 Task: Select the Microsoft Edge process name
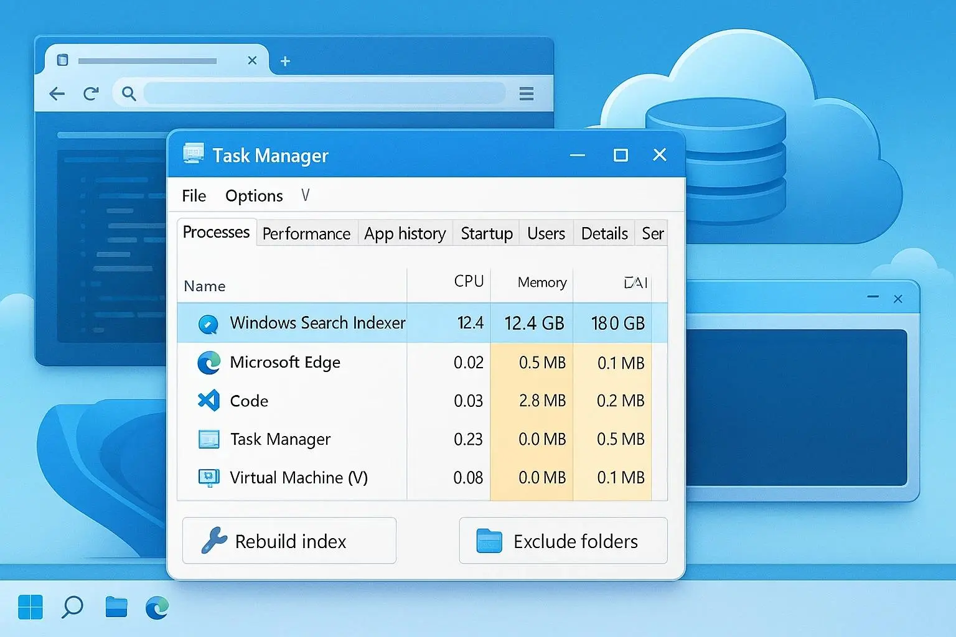pyautogui.click(x=285, y=362)
